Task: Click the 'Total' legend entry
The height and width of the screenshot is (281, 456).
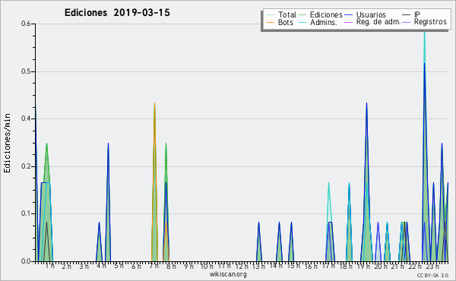Action: click(281, 14)
